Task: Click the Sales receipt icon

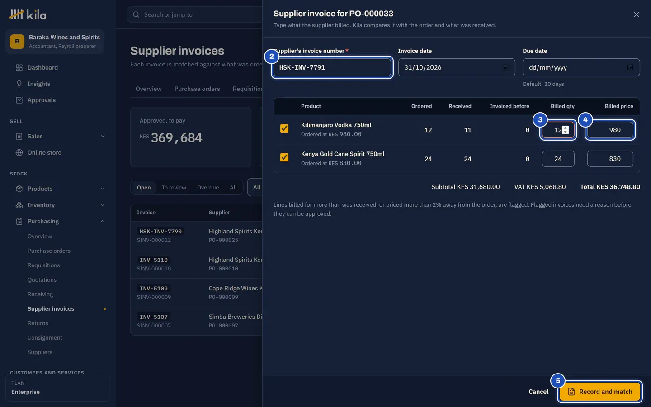Action: [x=19, y=137]
